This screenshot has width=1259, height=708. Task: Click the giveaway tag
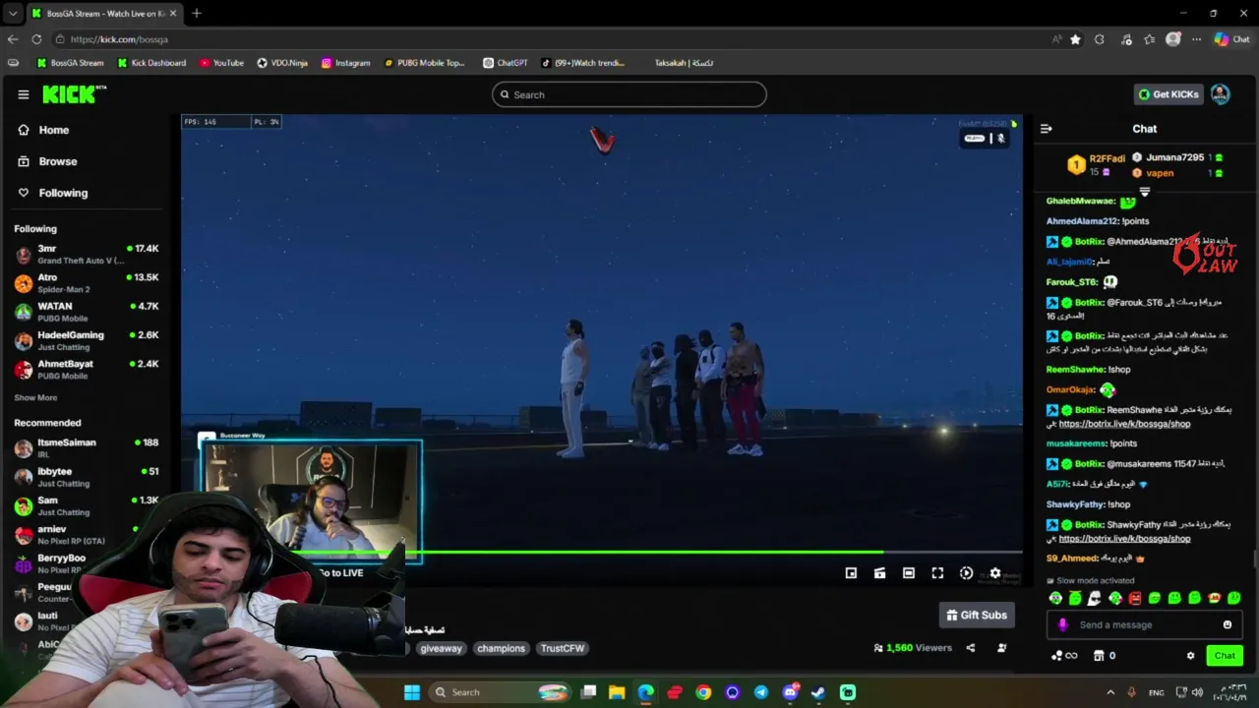[x=441, y=648]
